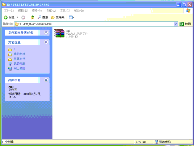
Task: Open the 我的电脑 link in sidebar
Action: click(20, 64)
